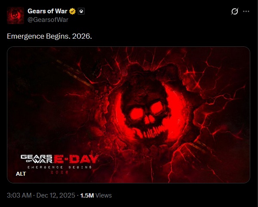Image resolution: width=258 pixels, height=207 pixels.
Task: Click the white Gears of War wordmark in image
Action: (37, 159)
